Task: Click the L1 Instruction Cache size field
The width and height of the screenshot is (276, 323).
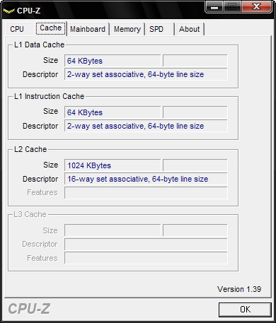Action: 113,112
